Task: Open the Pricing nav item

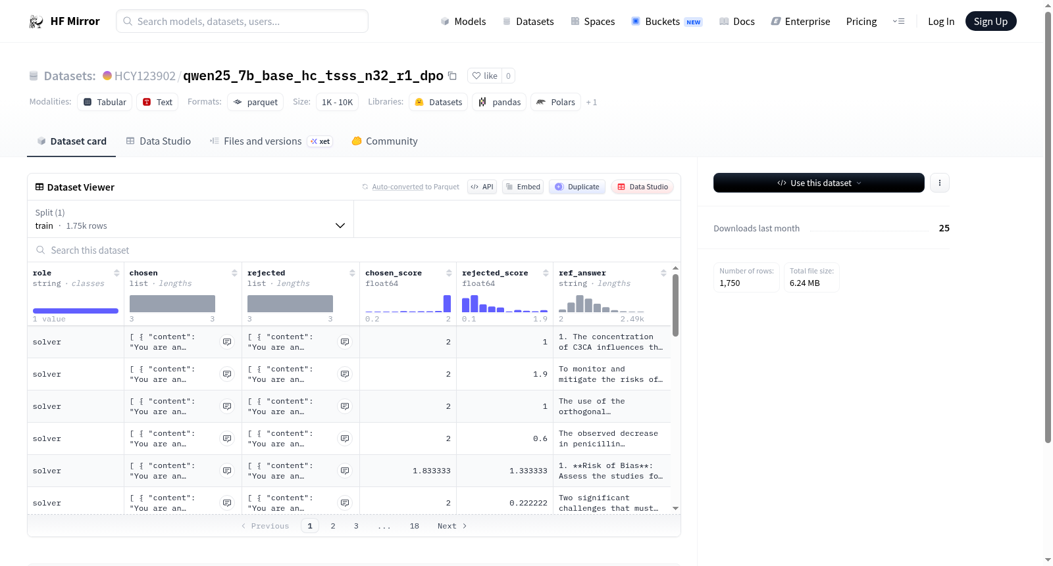Action: (x=861, y=22)
